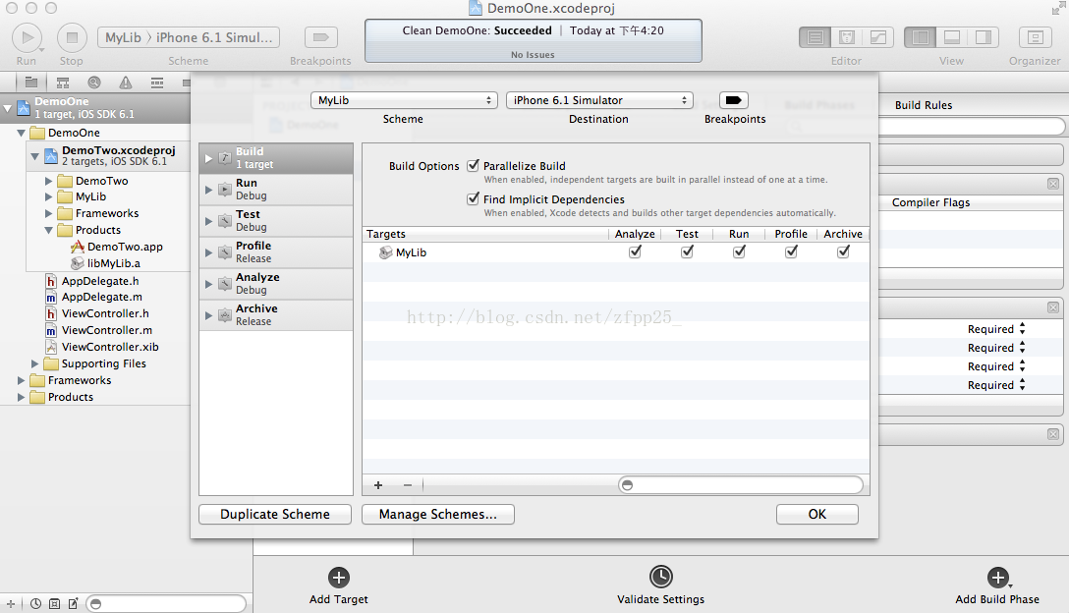Uncheck Run for MyLib target
Image resolution: width=1069 pixels, height=613 pixels.
tap(739, 251)
